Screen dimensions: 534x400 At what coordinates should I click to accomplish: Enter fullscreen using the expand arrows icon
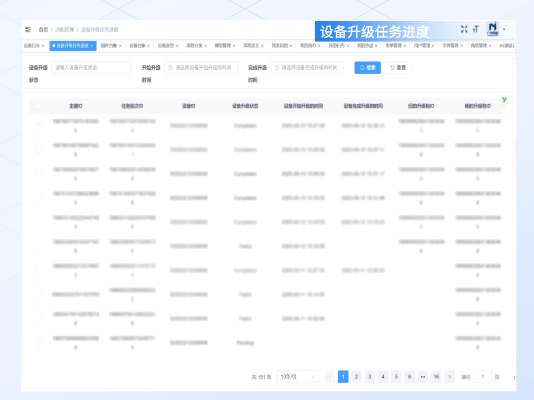[x=464, y=30]
